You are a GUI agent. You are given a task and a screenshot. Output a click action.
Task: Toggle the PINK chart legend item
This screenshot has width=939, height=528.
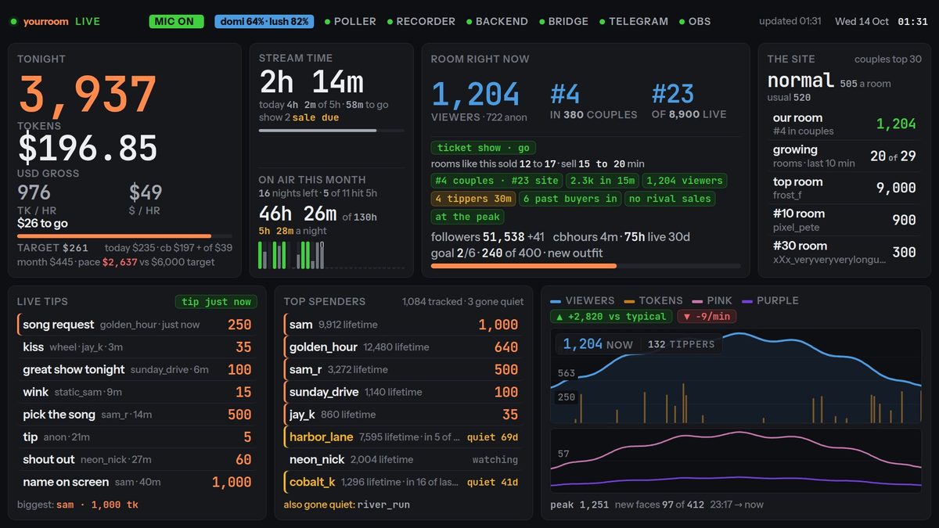pyautogui.click(x=712, y=300)
